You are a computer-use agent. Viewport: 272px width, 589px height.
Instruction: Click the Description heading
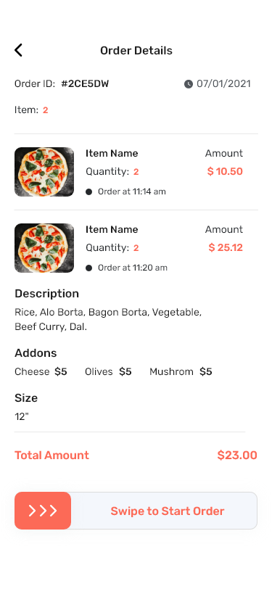pyautogui.click(x=47, y=294)
